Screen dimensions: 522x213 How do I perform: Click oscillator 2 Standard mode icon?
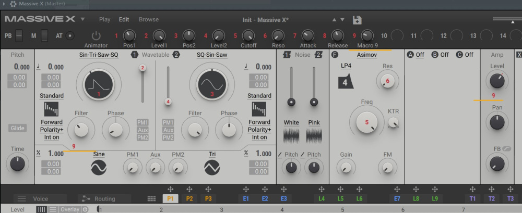point(259,109)
